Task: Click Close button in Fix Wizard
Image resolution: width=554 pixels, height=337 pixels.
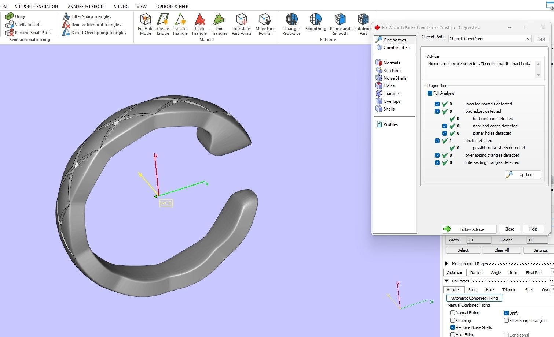Action: tap(509, 229)
